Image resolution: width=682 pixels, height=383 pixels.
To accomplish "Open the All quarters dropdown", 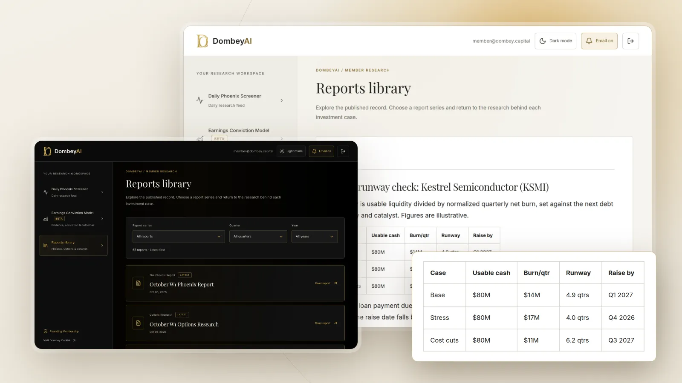I will [x=258, y=237].
